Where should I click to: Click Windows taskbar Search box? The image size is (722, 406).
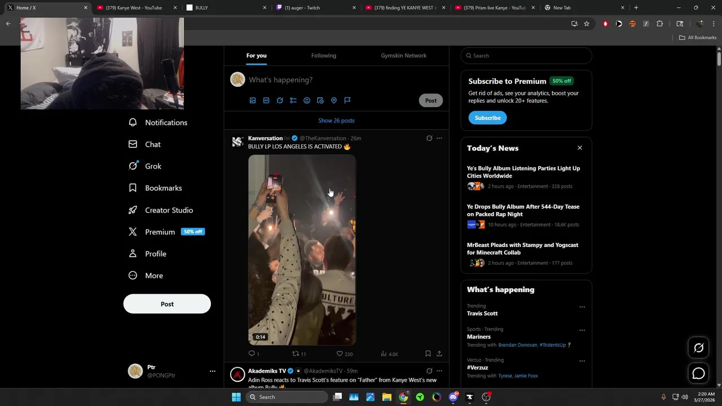287,397
